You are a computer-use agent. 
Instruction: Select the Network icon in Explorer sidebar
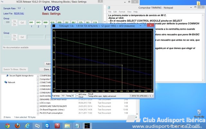click(x=6, y=82)
